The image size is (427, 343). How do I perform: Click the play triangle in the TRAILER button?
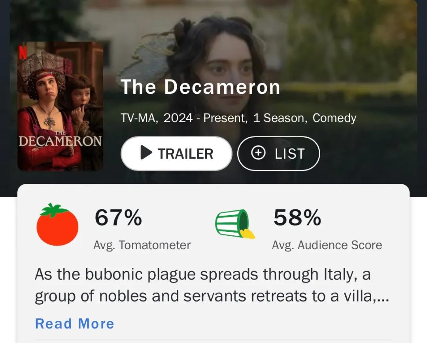click(146, 153)
